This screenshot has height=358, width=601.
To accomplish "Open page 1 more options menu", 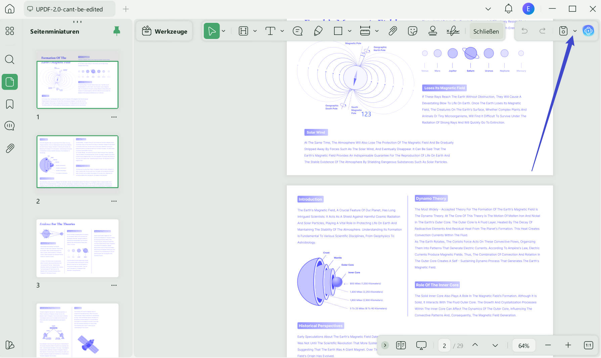I will point(114,117).
